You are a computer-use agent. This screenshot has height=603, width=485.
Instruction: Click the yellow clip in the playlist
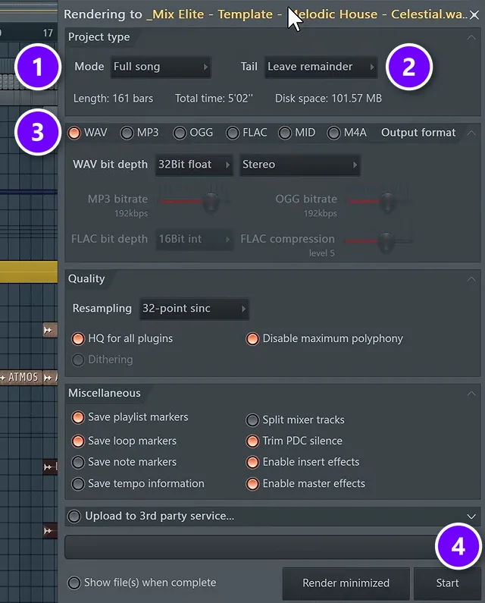tap(29, 272)
